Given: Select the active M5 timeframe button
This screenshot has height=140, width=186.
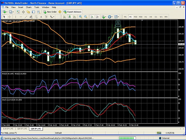Looking at the screenshot, I should point(130,17).
